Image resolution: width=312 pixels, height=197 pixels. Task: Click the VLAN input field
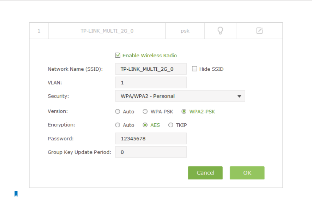[x=151, y=82]
